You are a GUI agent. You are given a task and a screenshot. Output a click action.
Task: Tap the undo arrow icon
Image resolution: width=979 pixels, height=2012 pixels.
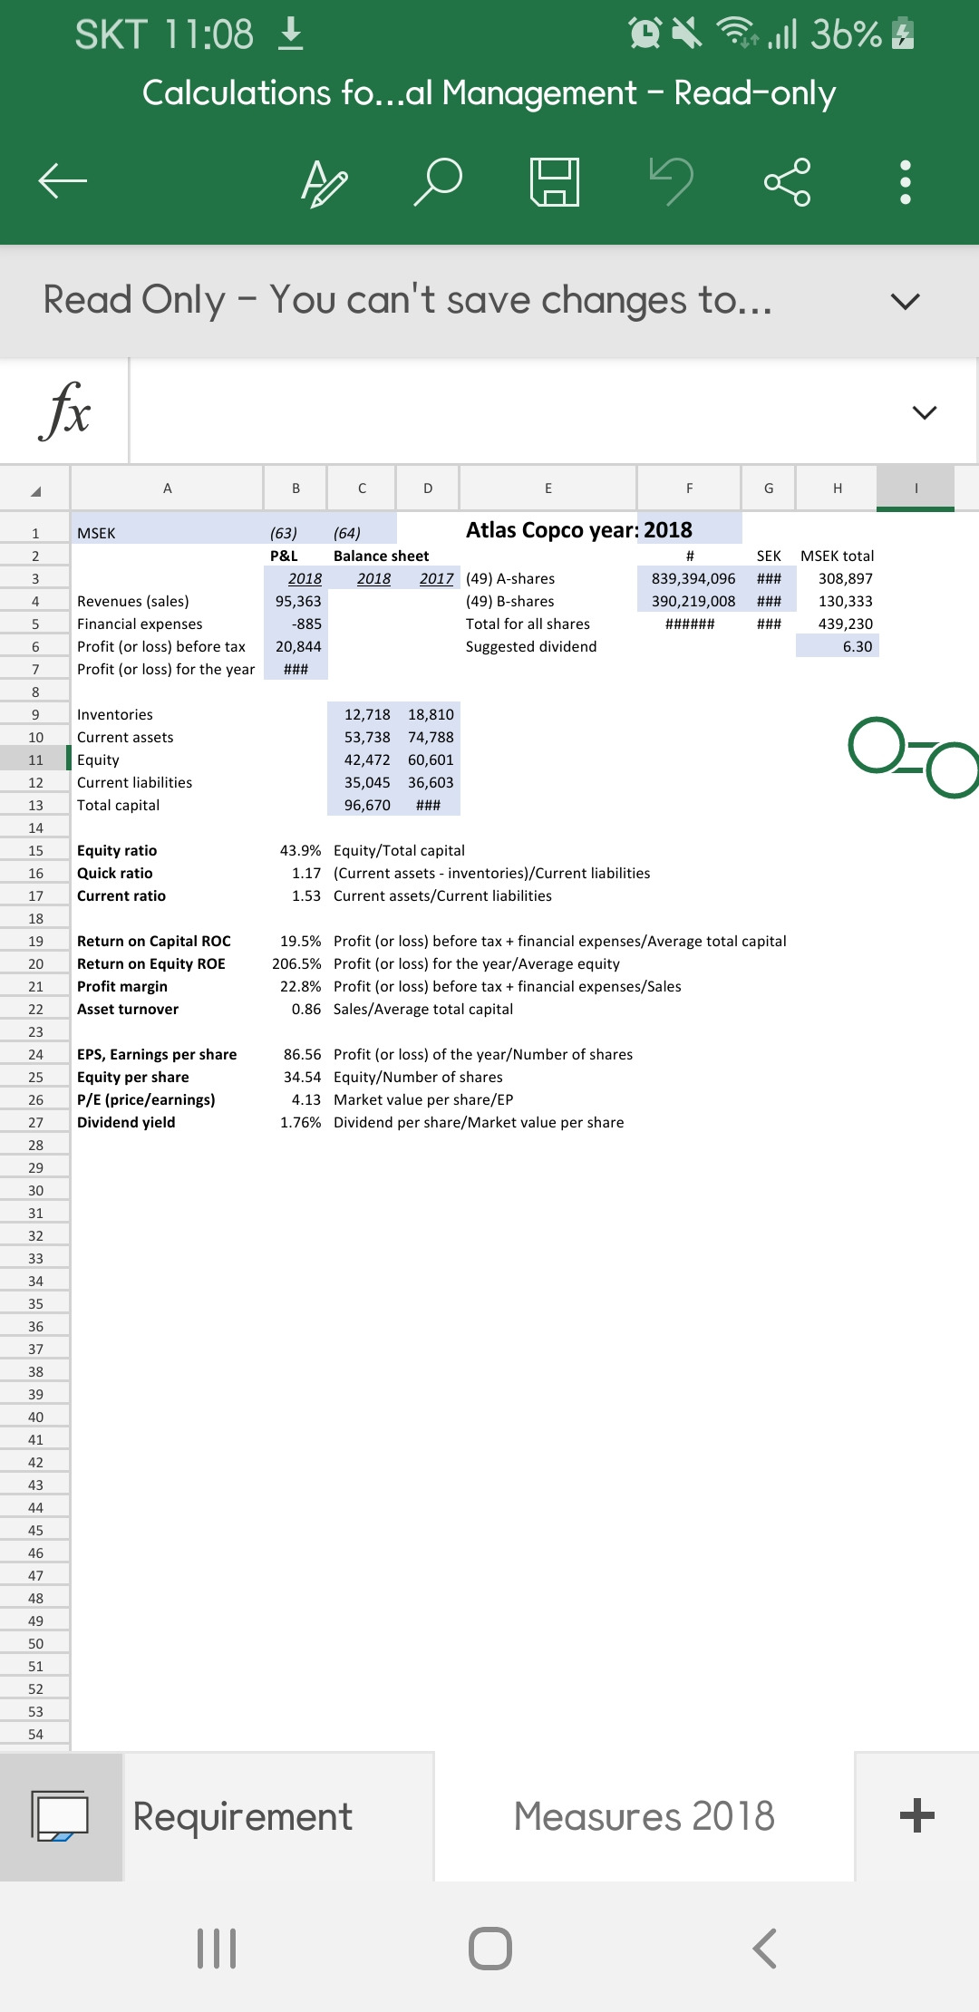pyautogui.click(x=671, y=181)
